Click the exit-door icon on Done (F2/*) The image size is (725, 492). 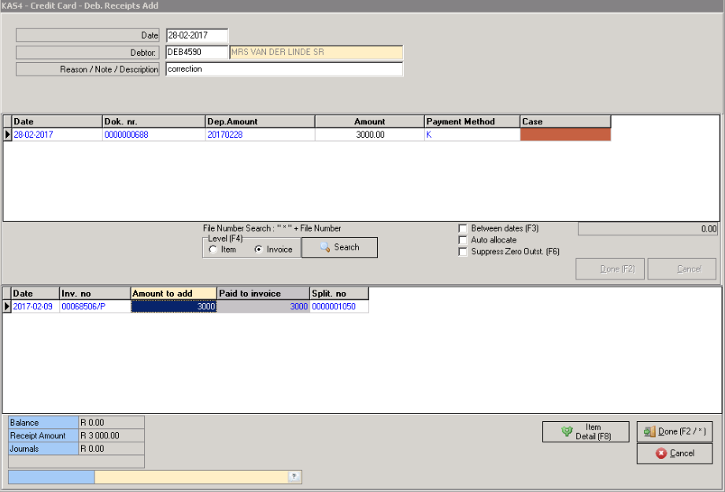click(x=650, y=431)
